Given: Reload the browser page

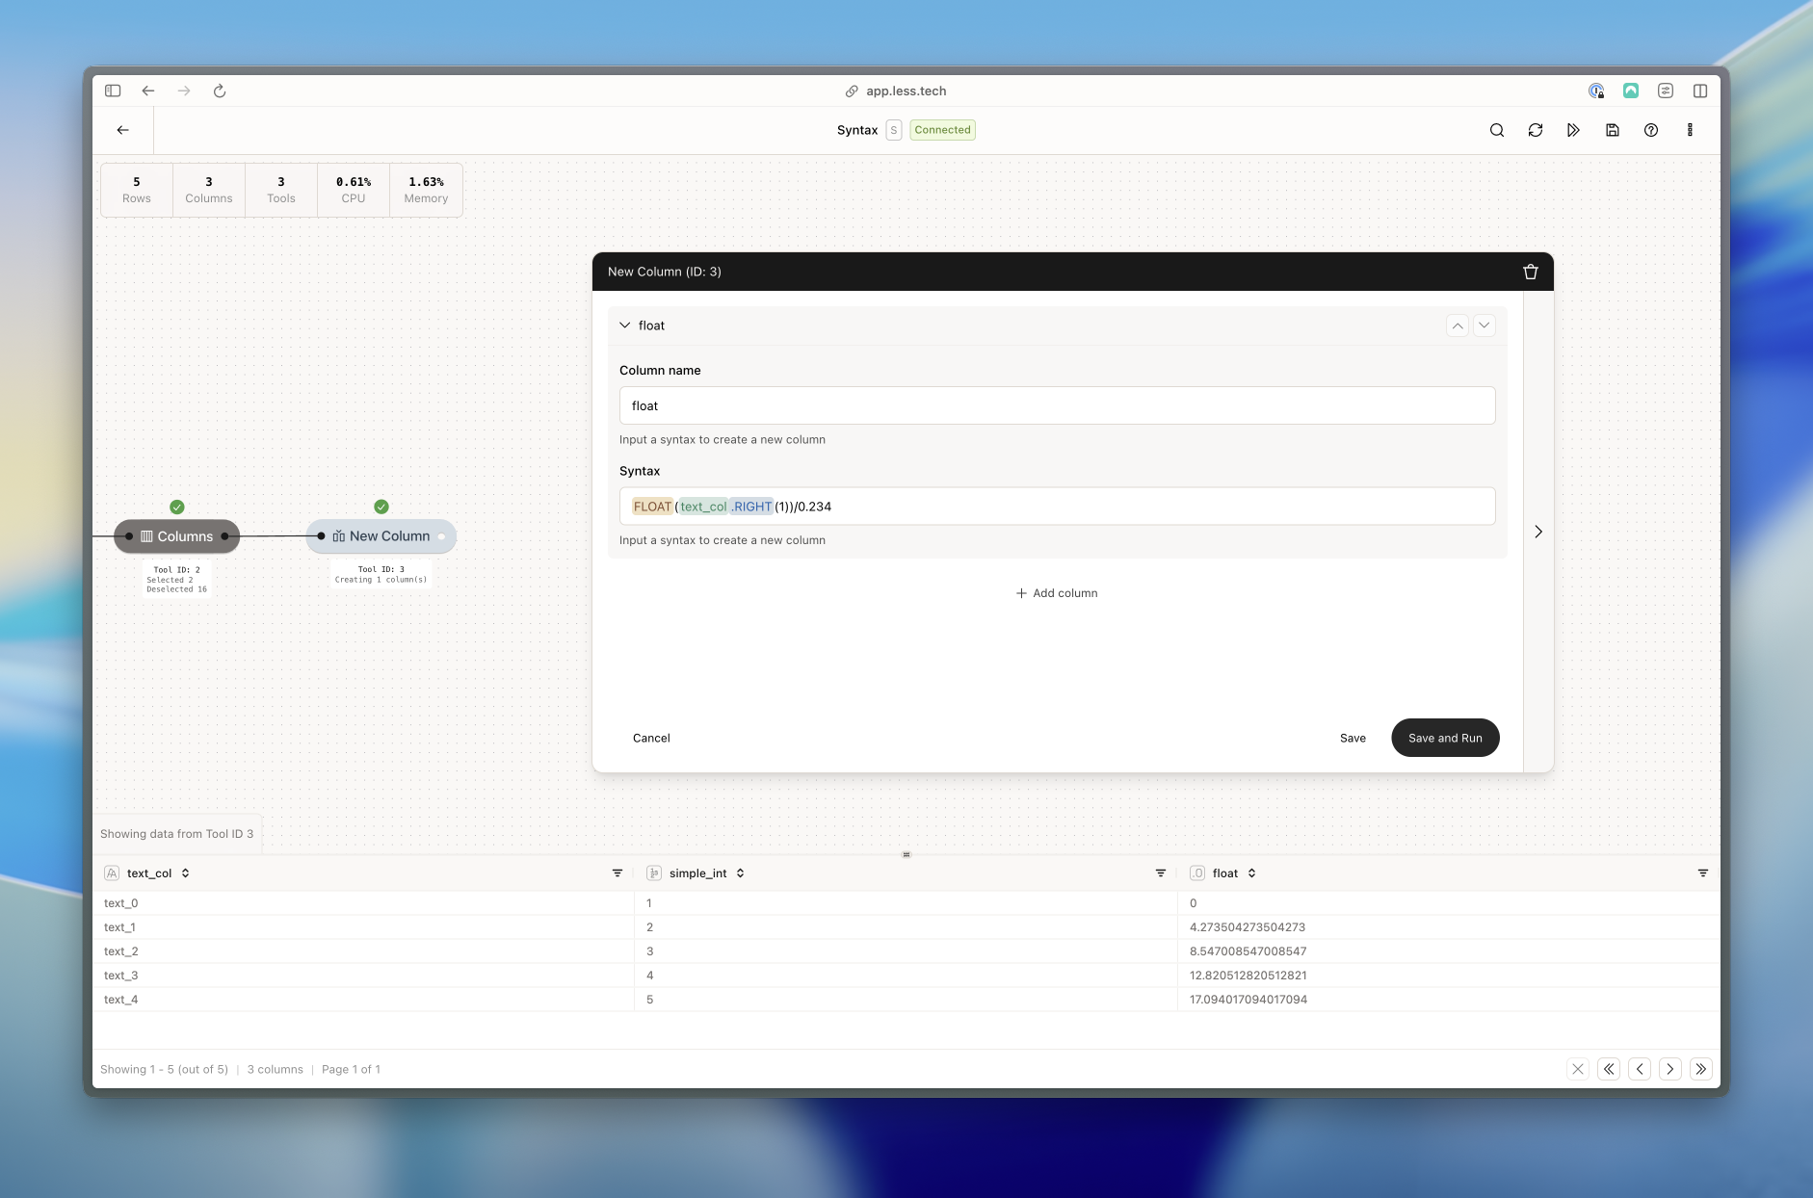Looking at the screenshot, I should coord(220,91).
